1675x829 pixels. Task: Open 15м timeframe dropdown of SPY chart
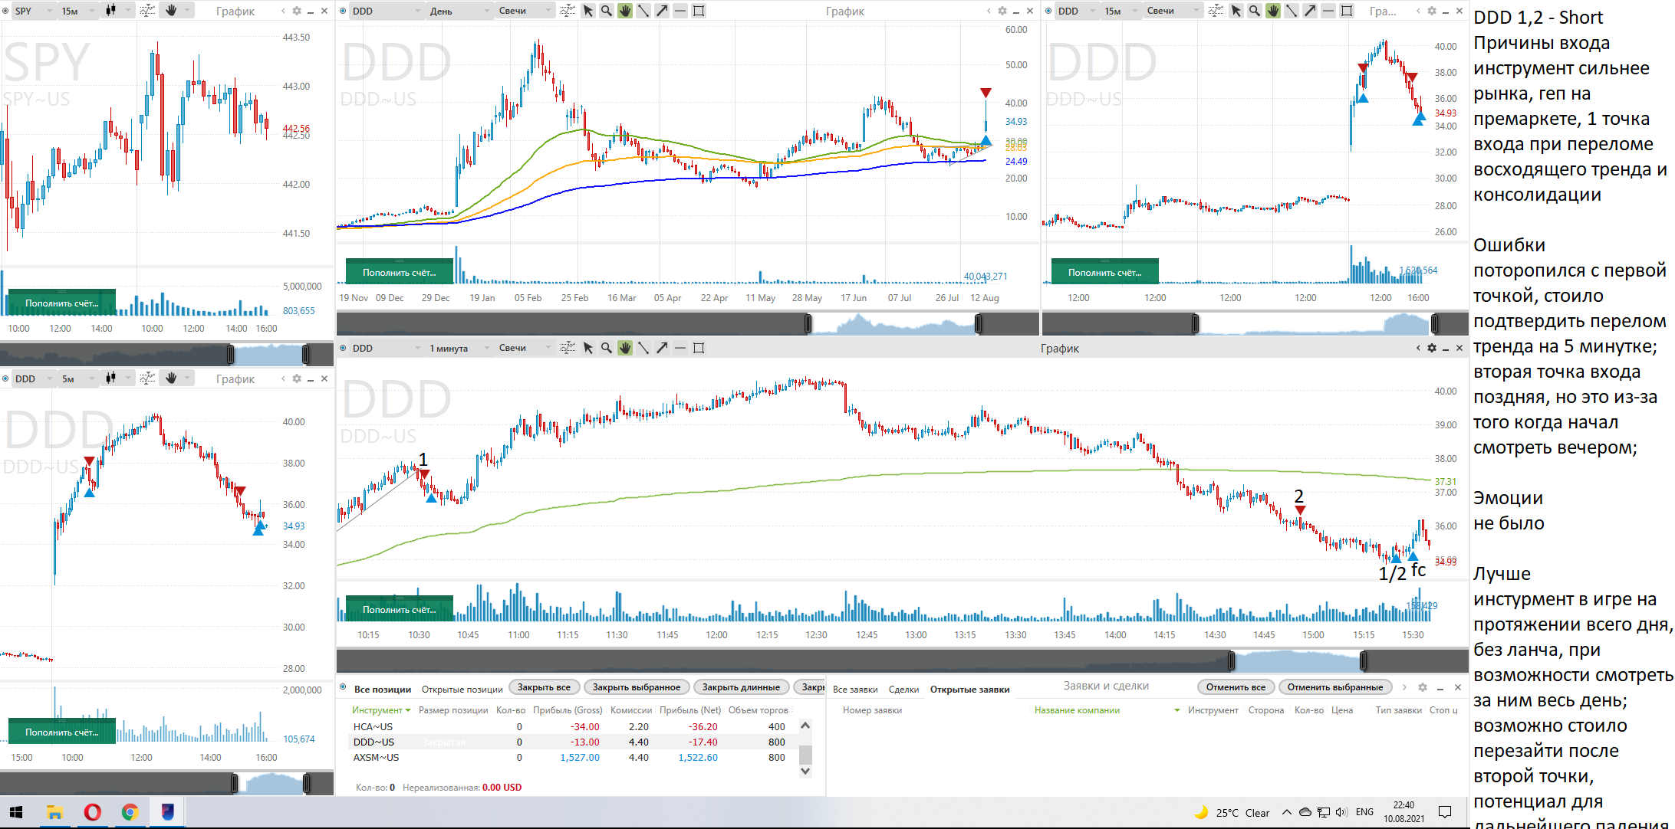[x=79, y=11]
